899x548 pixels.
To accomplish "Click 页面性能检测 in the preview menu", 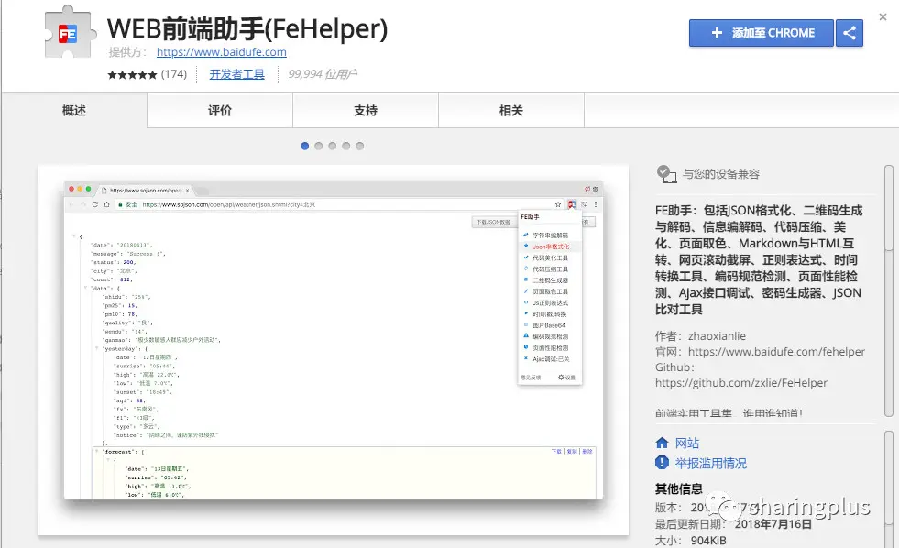I will coord(550,348).
